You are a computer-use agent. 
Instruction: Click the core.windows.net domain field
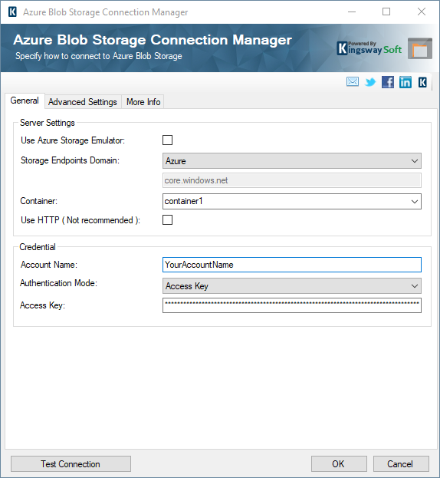[292, 180]
